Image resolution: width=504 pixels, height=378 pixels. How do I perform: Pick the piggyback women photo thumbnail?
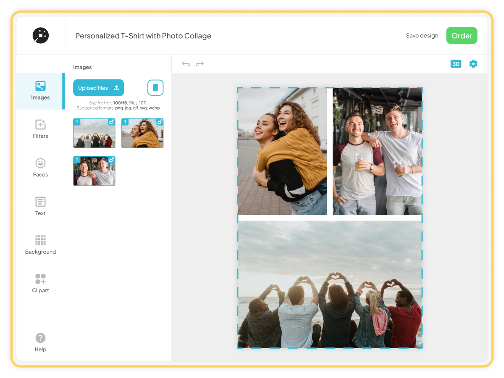click(142, 133)
